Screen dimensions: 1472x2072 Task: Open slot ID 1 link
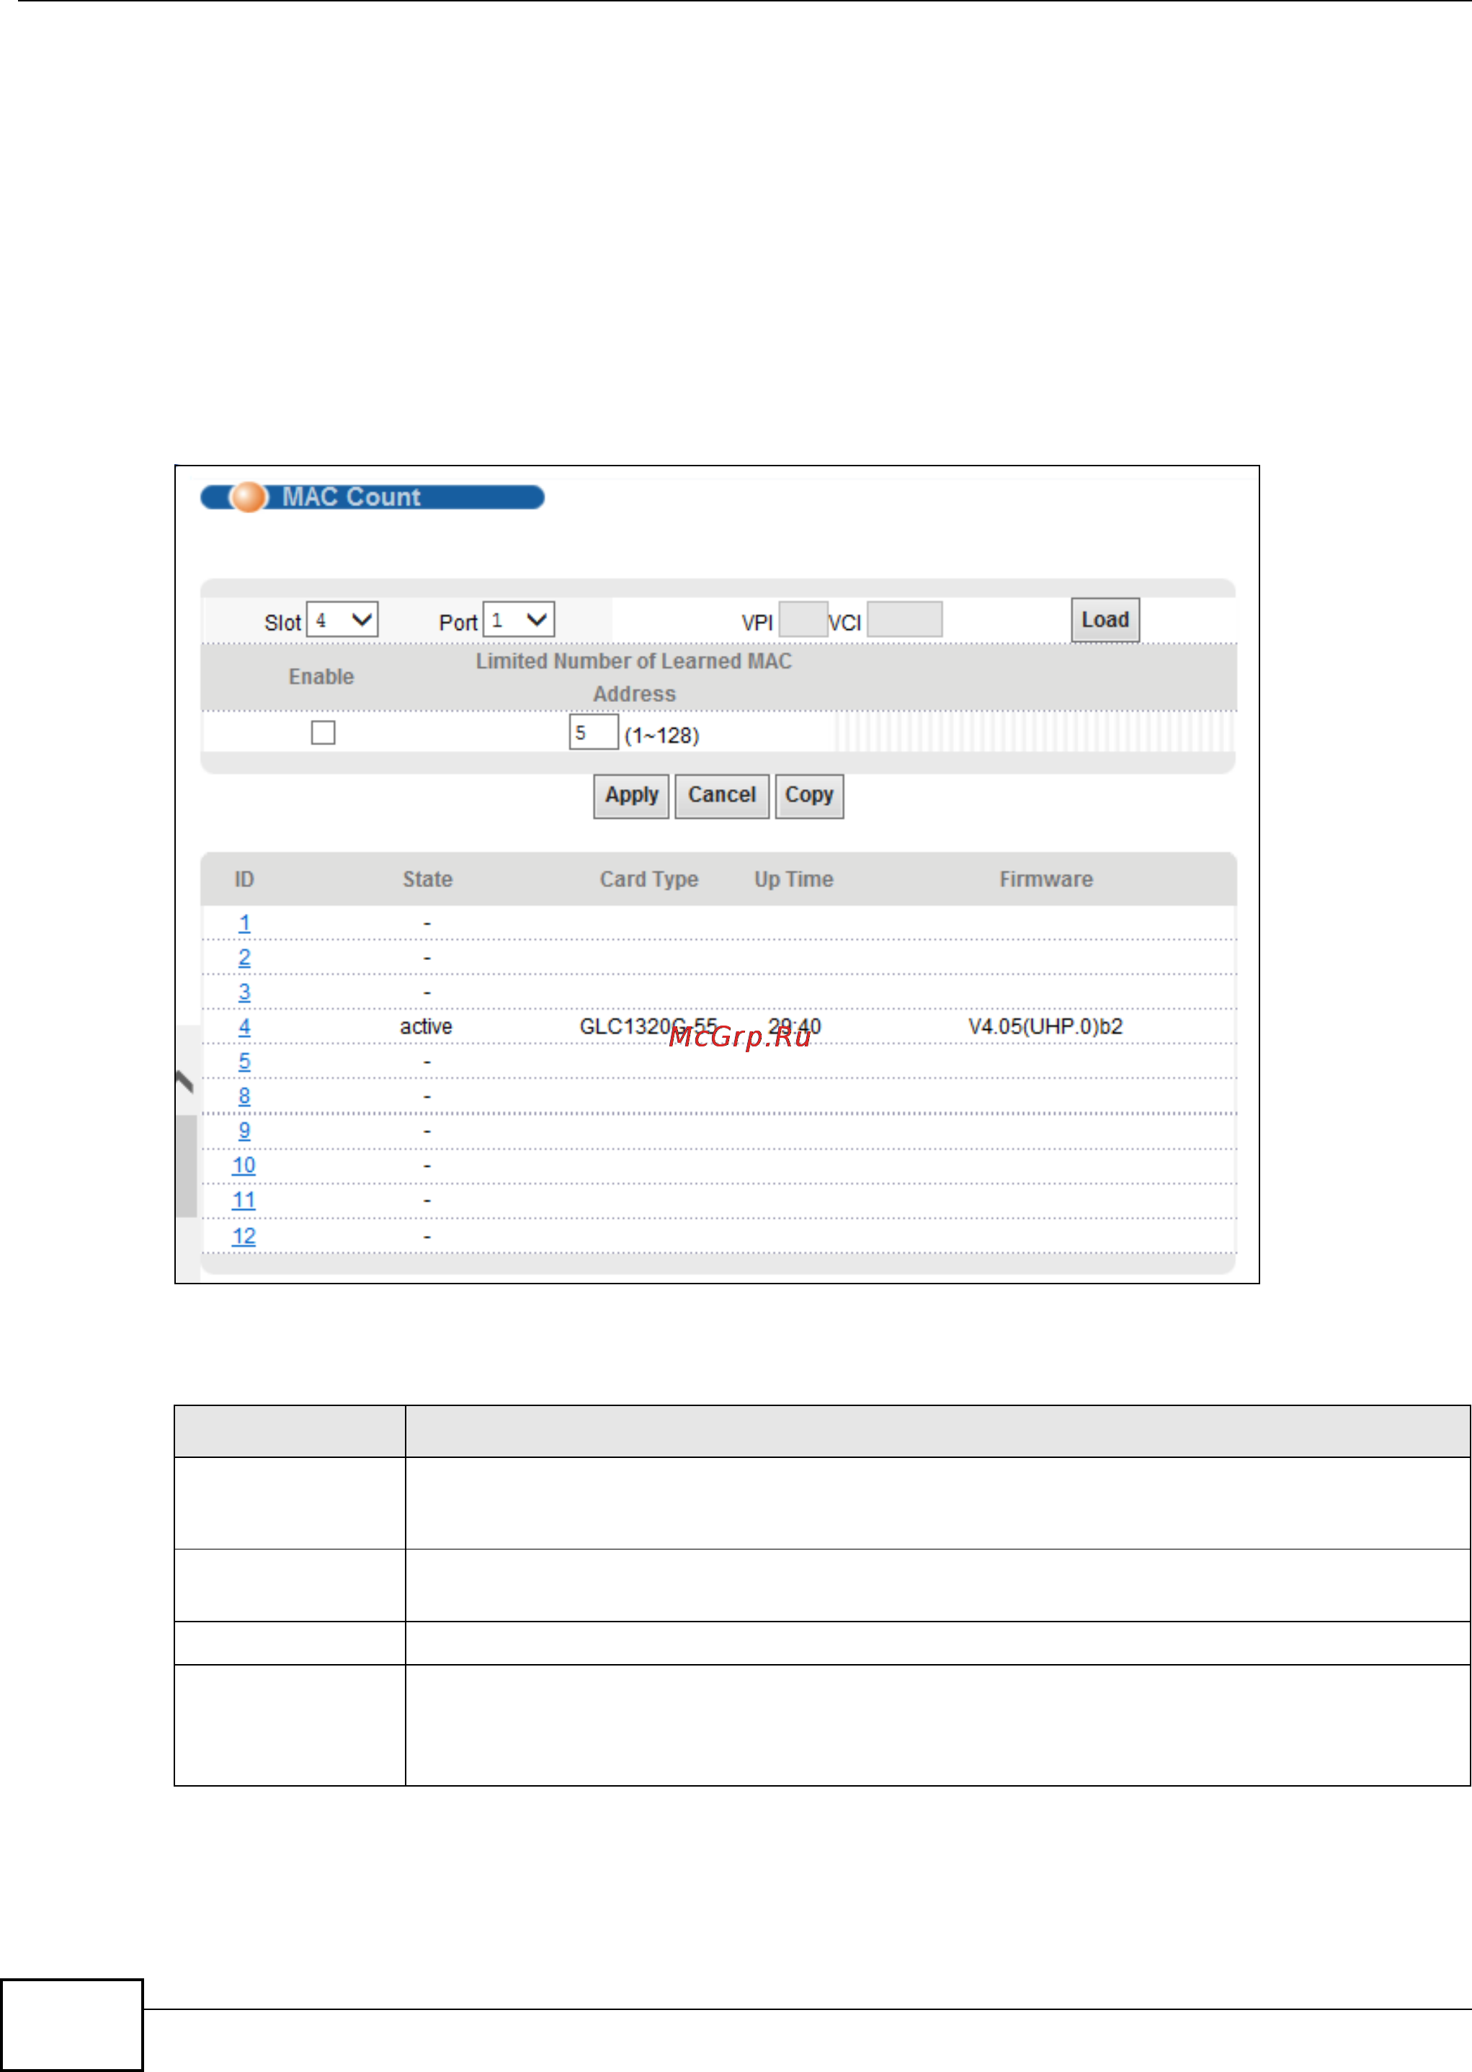(244, 922)
